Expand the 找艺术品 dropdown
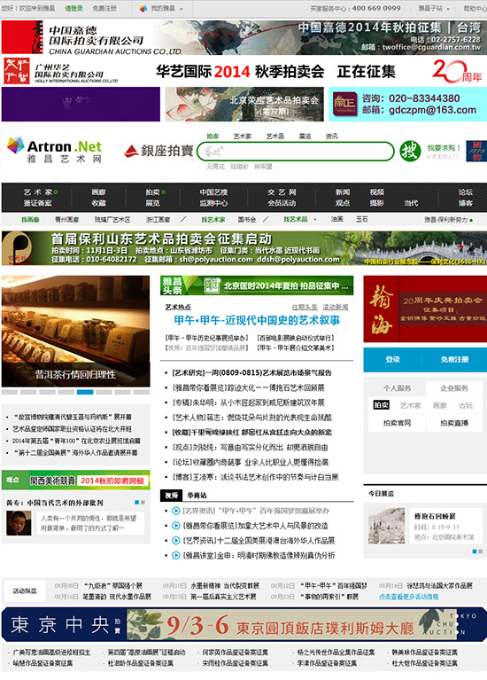 (x=315, y=220)
